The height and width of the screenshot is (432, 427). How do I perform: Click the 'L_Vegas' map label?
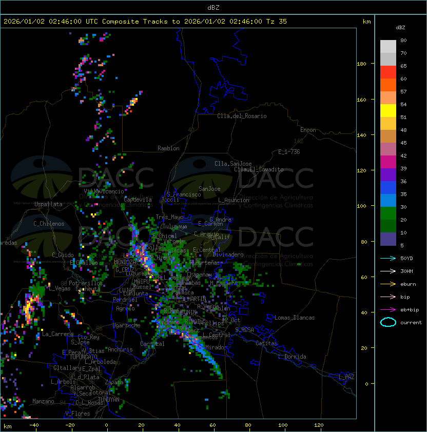coord(60,288)
